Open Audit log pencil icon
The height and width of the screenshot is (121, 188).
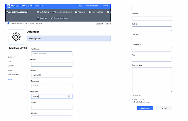38,18
